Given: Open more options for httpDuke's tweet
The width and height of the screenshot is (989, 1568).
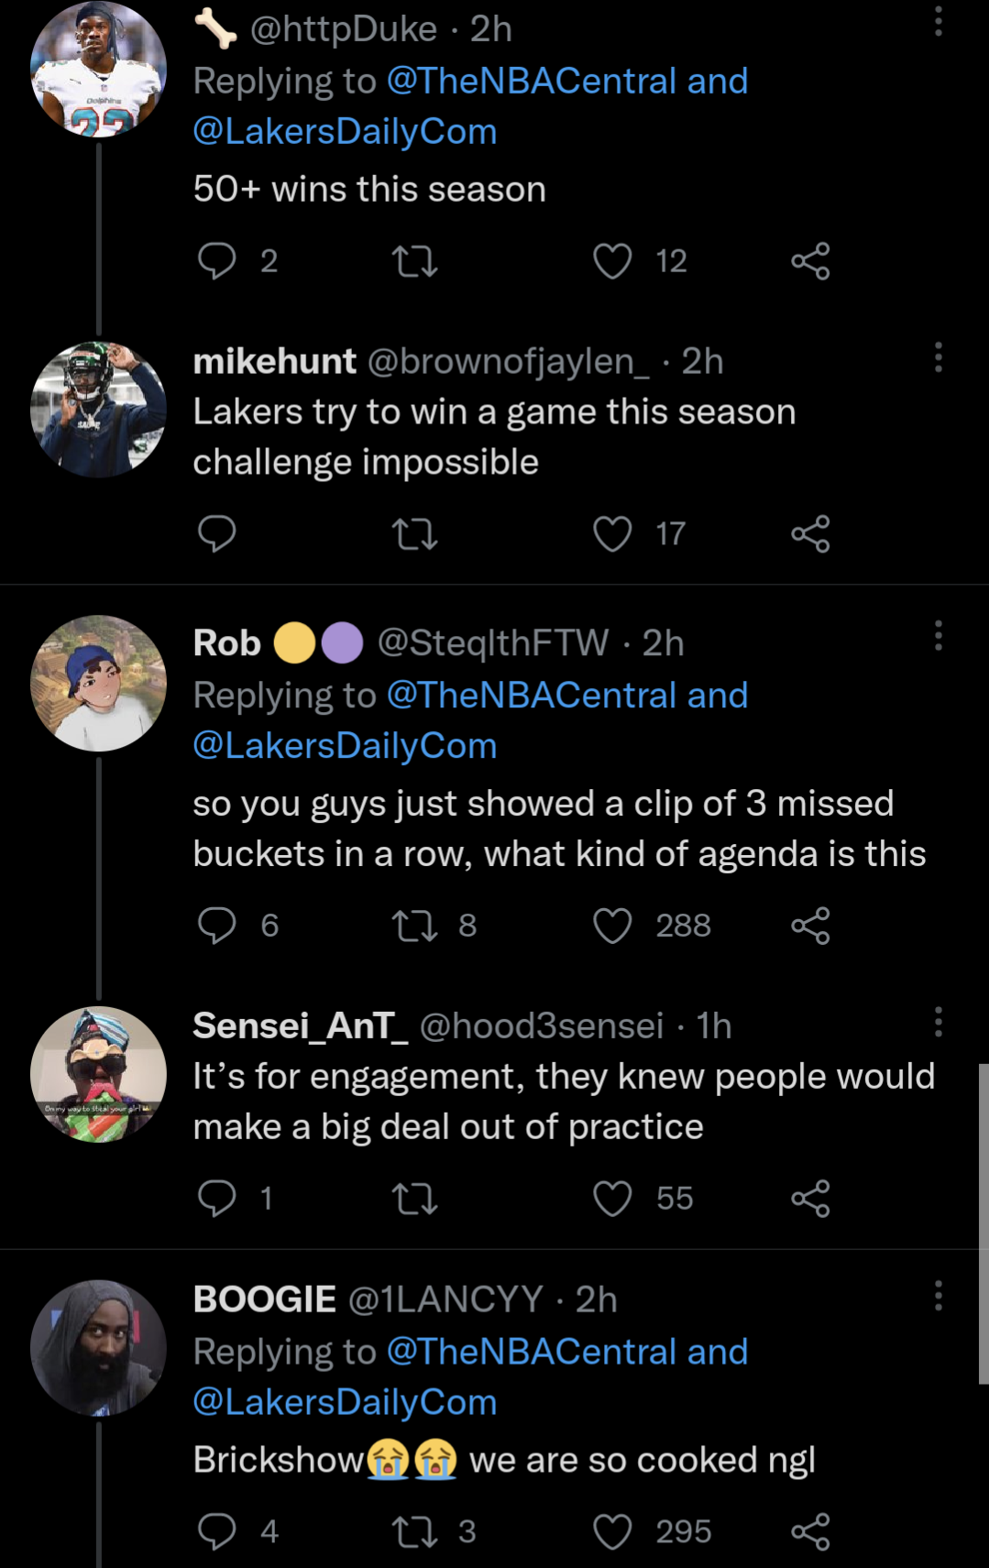Looking at the screenshot, I should tap(938, 21).
